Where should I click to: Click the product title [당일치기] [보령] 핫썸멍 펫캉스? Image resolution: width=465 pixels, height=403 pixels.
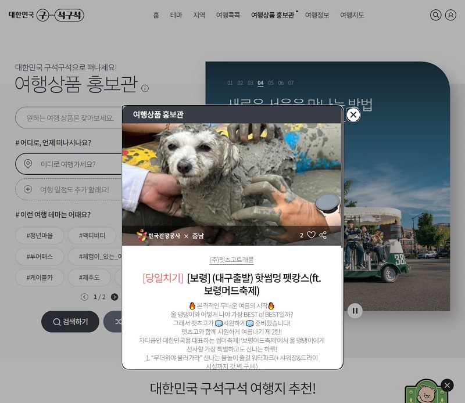(231, 284)
